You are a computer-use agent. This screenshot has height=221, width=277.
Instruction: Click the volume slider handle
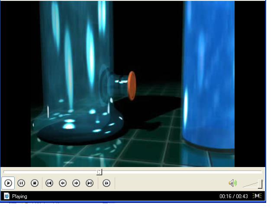click(x=260, y=184)
